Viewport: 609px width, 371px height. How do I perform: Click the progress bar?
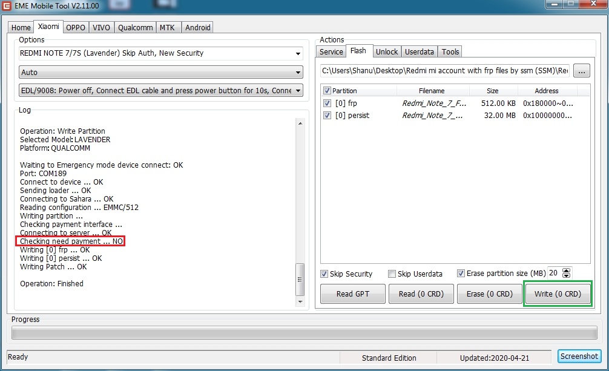point(304,333)
